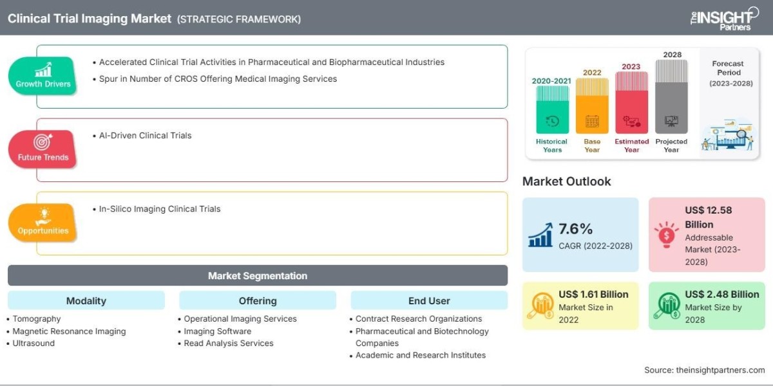Screen dimensions: 773x386
Task: Click the Estimated Year icon
Action: pos(631,120)
